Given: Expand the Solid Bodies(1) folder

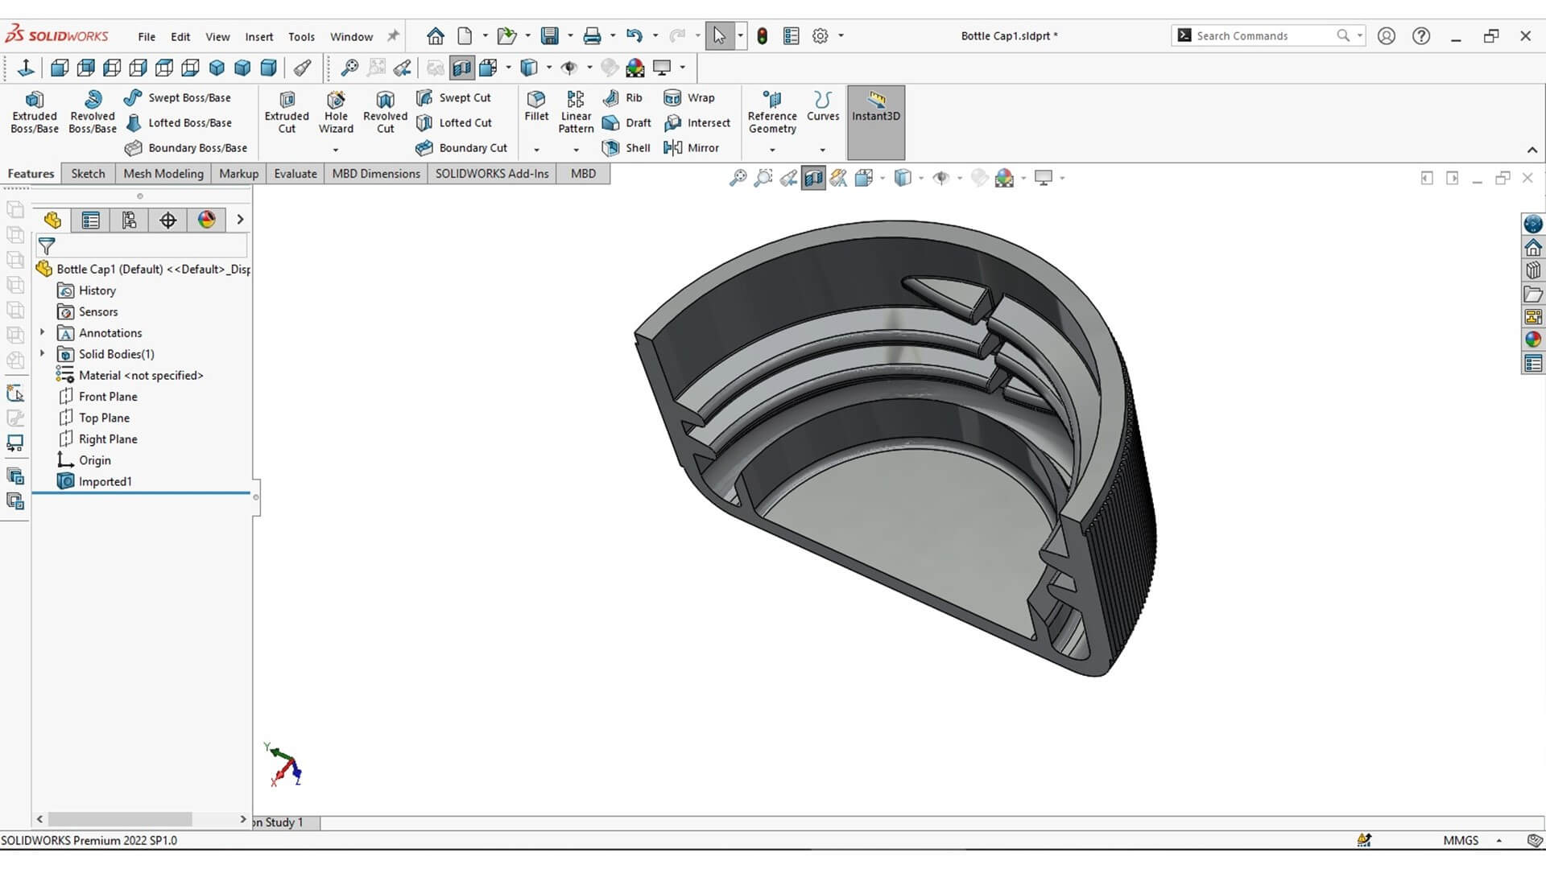Looking at the screenshot, I should pyautogui.click(x=43, y=354).
